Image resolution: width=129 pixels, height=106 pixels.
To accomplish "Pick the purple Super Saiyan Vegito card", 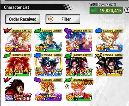I will [x=48, y=89].
